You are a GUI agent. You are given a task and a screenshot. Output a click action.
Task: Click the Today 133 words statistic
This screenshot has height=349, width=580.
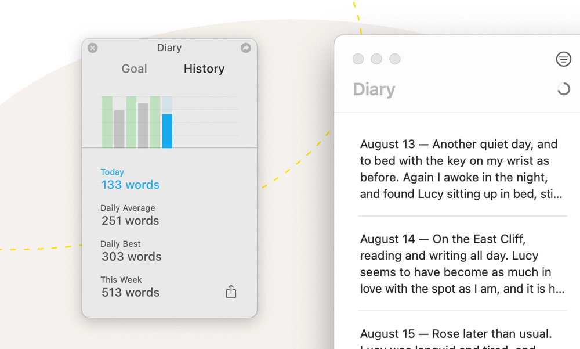(x=130, y=179)
